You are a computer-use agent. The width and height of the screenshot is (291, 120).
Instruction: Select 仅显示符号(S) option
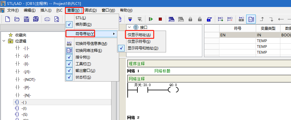(142, 41)
